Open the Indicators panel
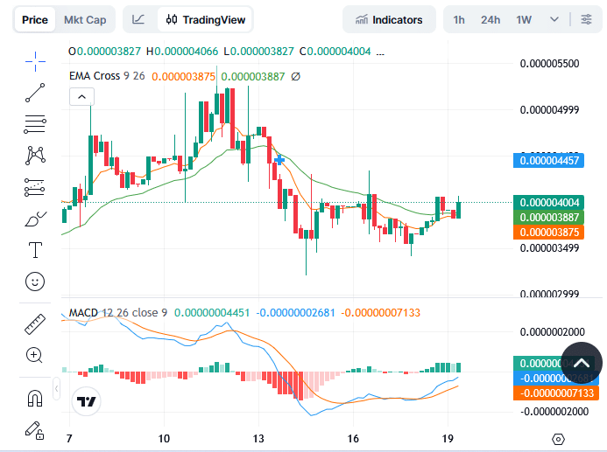 (x=387, y=19)
